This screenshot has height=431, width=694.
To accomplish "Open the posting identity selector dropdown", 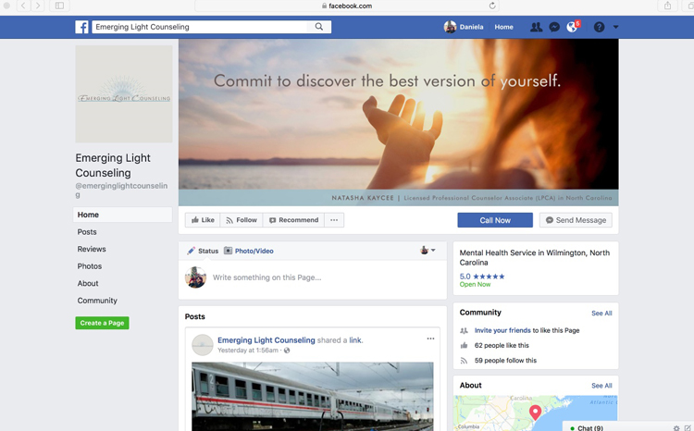I will tap(428, 251).
